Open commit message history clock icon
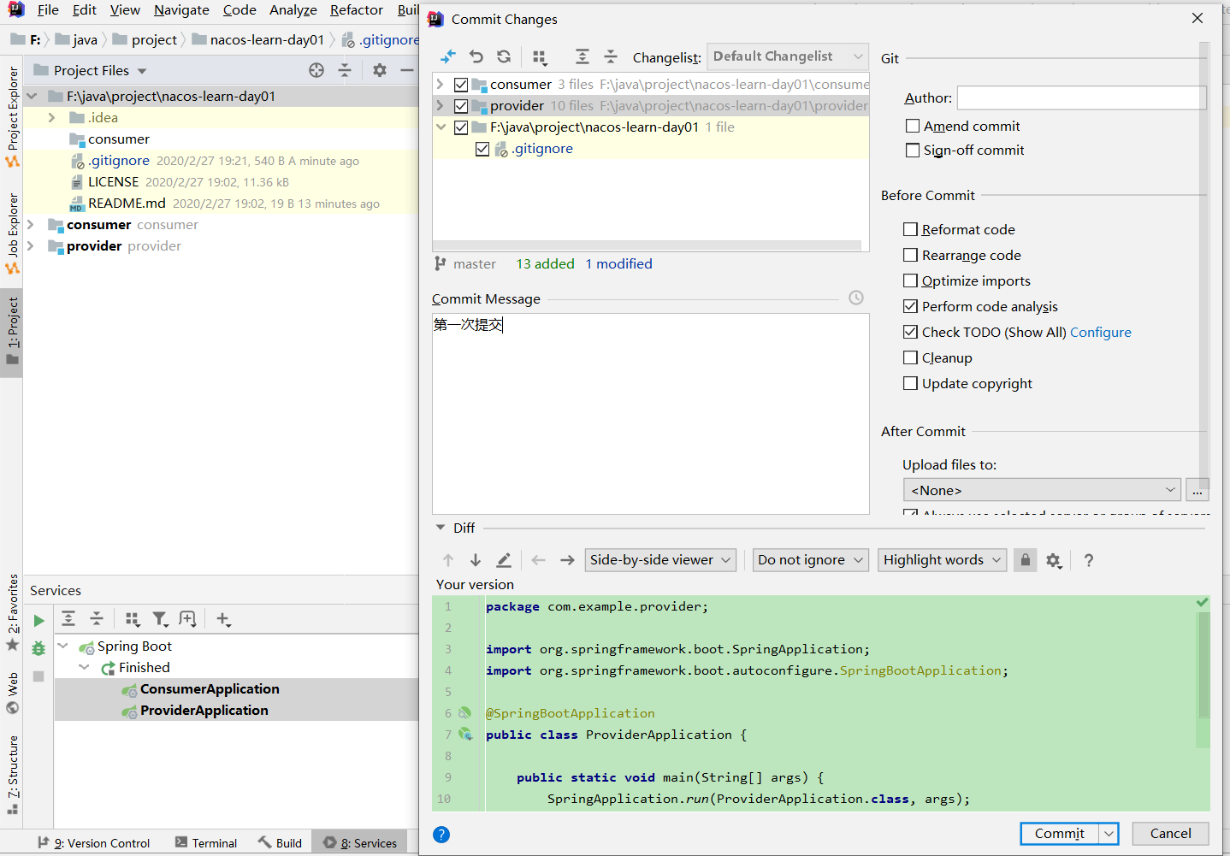 point(856,298)
